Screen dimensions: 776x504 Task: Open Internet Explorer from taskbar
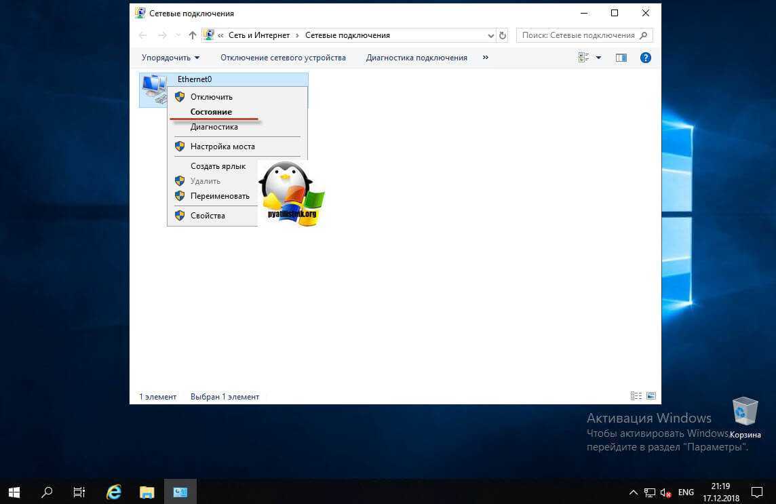point(114,492)
